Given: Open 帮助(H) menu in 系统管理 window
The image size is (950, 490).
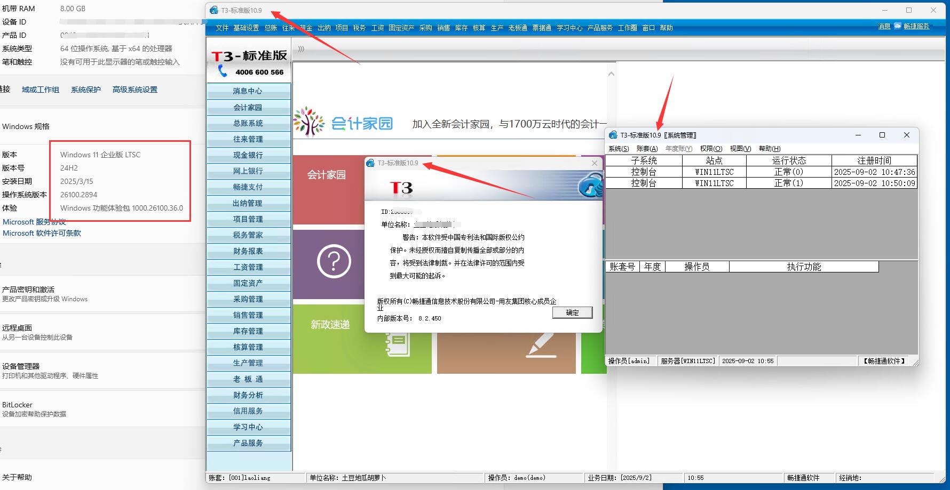Looking at the screenshot, I should pos(769,149).
